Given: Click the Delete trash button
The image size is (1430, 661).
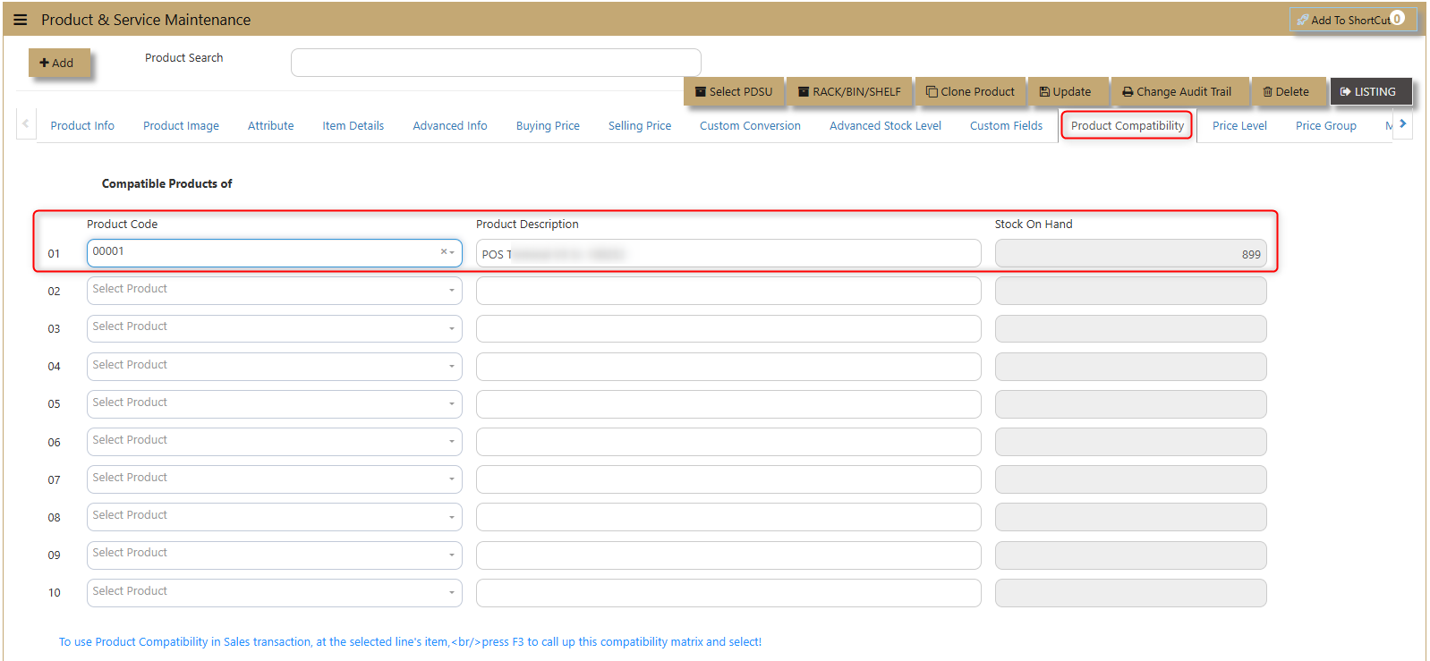Looking at the screenshot, I should tap(1286, 91).
